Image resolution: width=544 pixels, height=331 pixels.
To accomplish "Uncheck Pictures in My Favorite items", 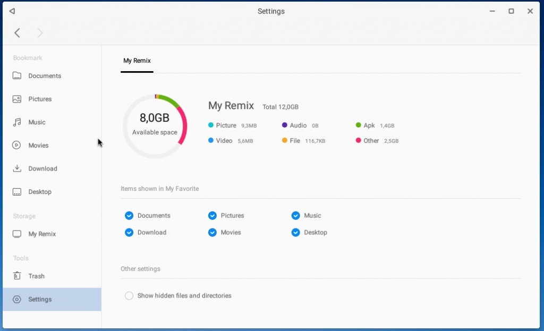I will click(212, 216).
